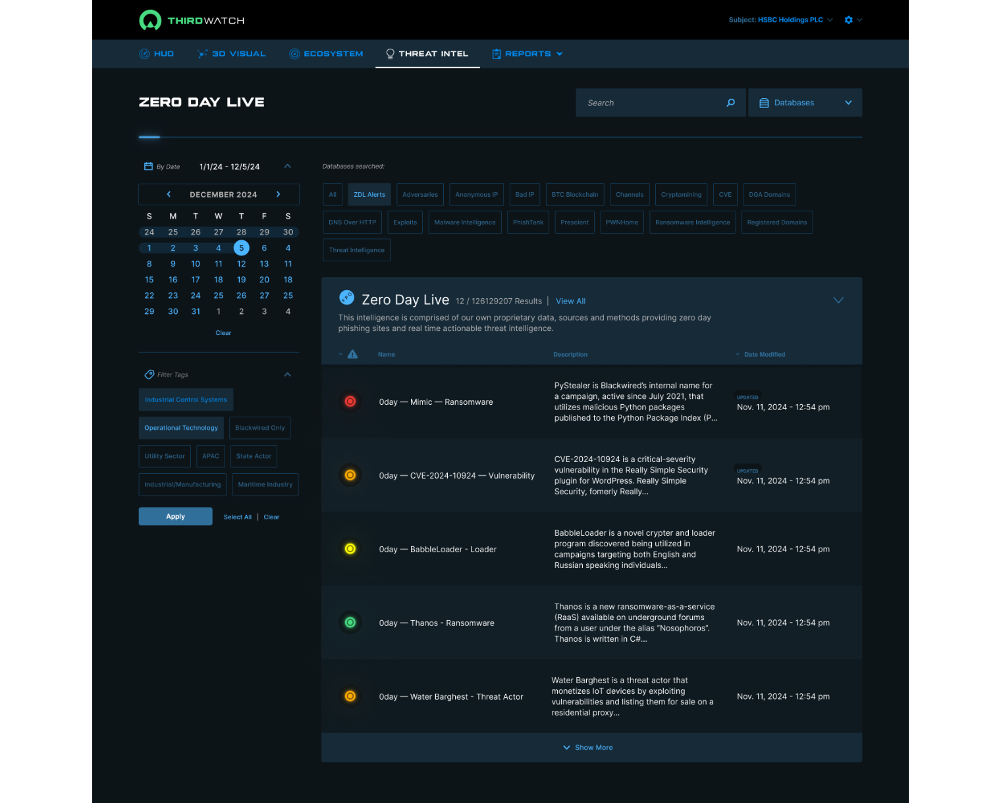This screenshot has height=803, width=1001.
Task: Toggle the ZDL Alerts database filter
Action: click(369, 195)
